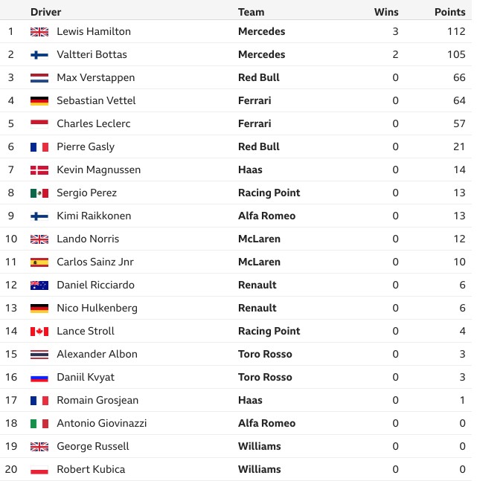
Task: Click the Driver column header
Action: point(45,12)
